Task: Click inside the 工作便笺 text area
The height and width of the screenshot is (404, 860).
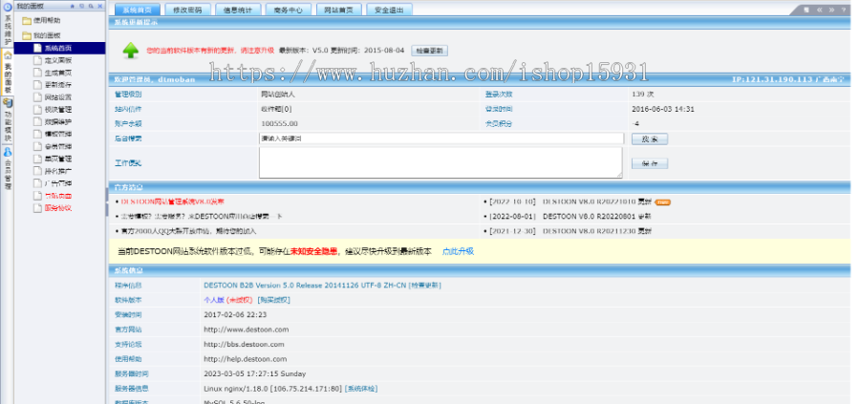Action: (x=441, y=162)
